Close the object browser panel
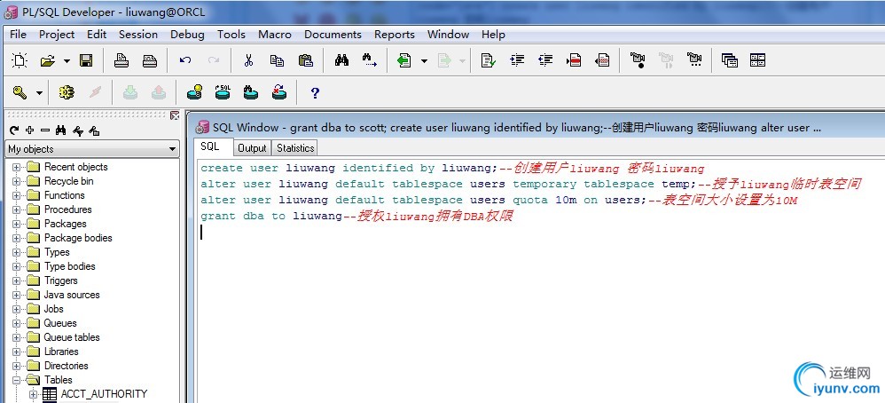This screenshot has width=885, height=403. click(x=175, y=116)
